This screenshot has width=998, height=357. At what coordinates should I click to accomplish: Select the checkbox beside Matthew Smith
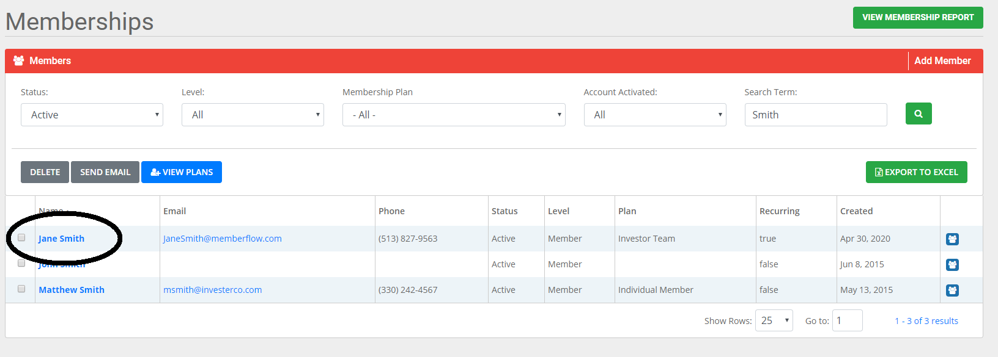coord(21,289)
